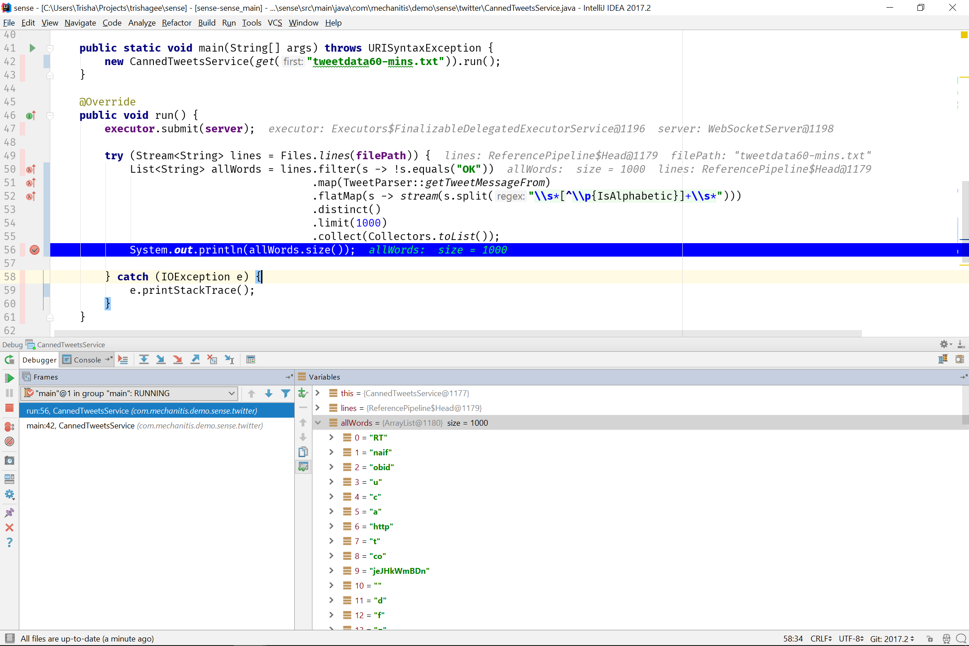
Task: Stop the debug session with red square
Action: coord(9,408)
